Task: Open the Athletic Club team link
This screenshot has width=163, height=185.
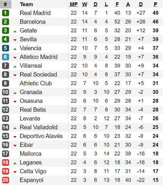Action: click(36, 83)
